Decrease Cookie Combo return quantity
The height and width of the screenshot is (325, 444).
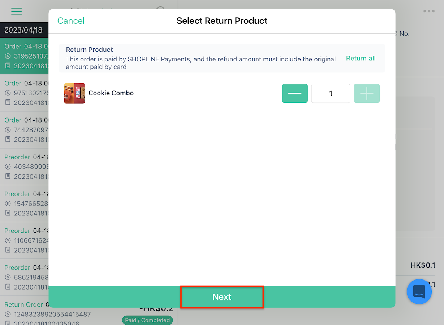[x=295, y=93]
